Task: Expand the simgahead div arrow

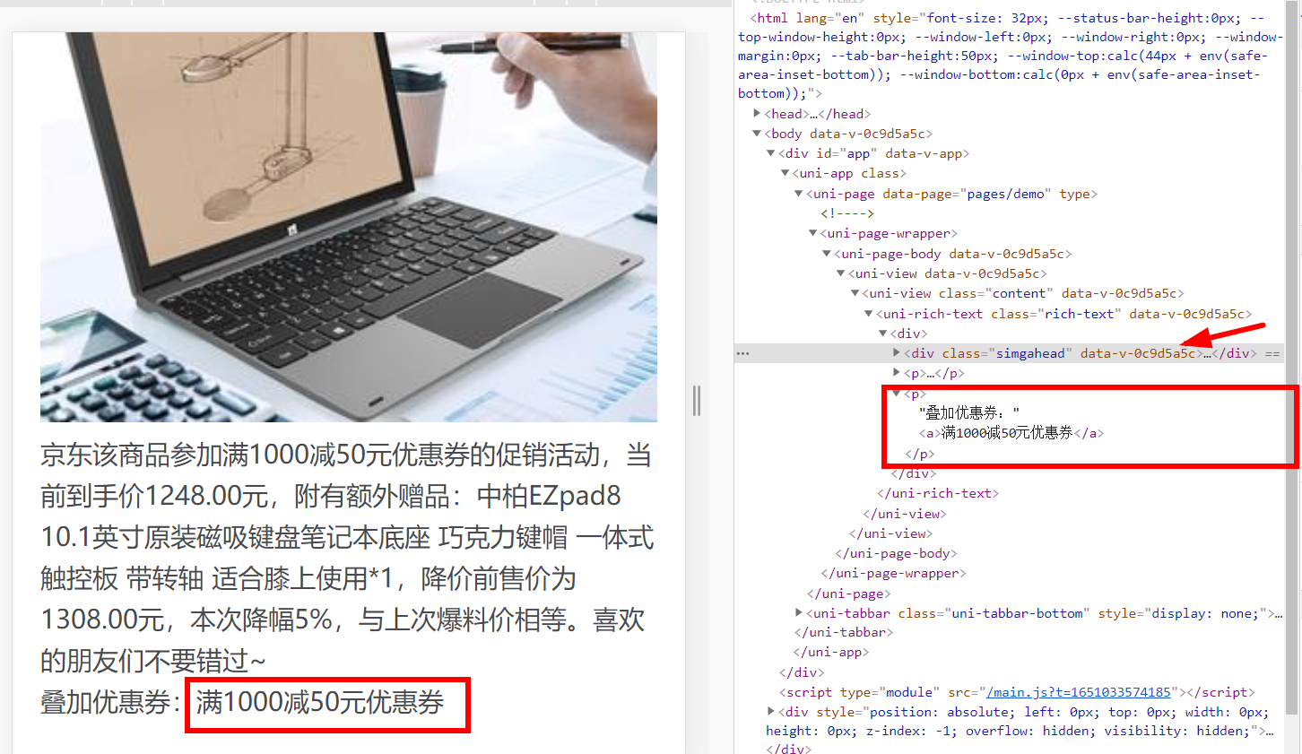Action: (x=897, y=353)
